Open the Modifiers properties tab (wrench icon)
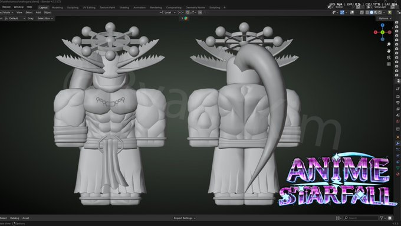The image size is (401, 226). (397, 143)
